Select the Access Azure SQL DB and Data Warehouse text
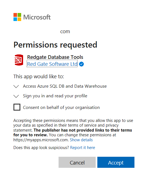The height and width of the screenshot is (175, 146). coord(65,86)
